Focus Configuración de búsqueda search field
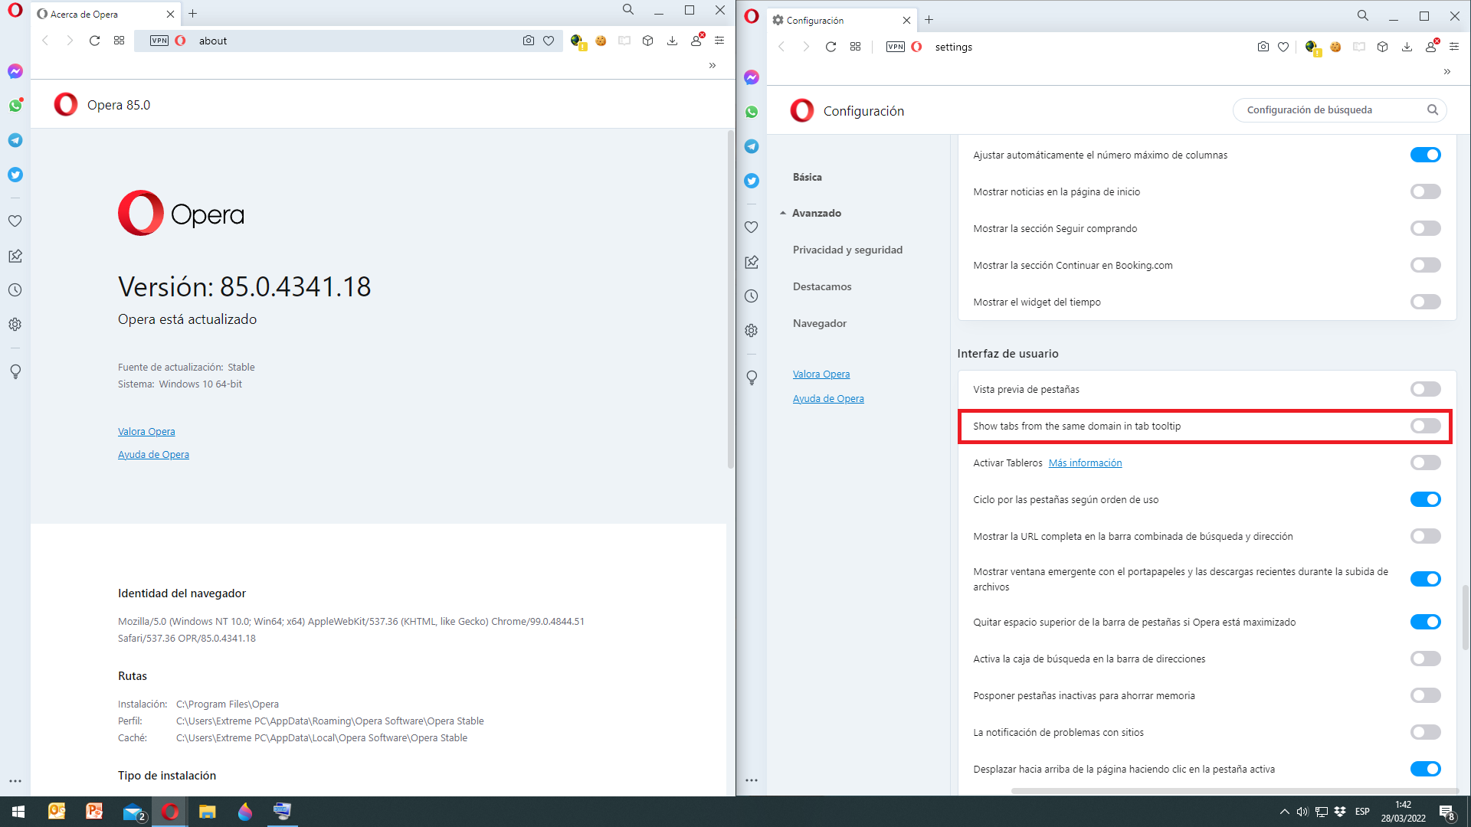Viewport: 1471px width, 827px height. (x=1338, y=110)
